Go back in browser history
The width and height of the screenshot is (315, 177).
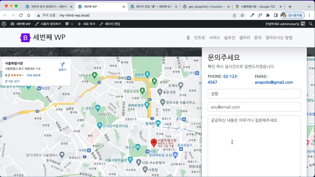(5, 15)
